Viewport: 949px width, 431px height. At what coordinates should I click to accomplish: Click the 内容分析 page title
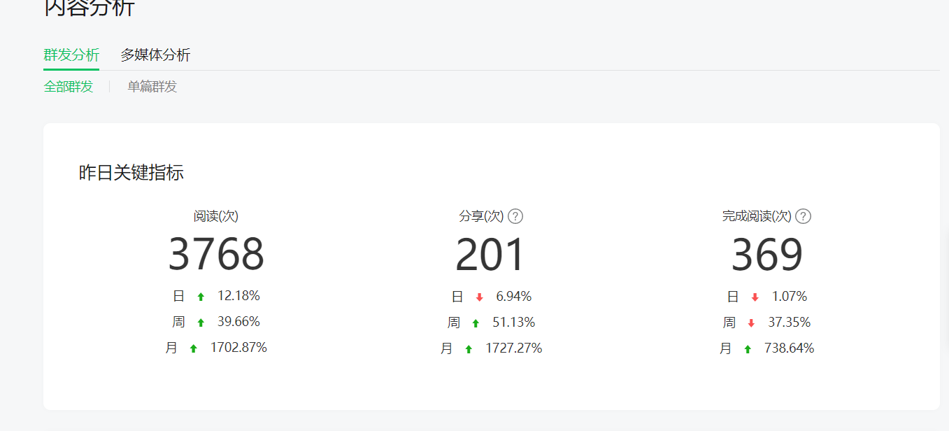coord(90,7)
